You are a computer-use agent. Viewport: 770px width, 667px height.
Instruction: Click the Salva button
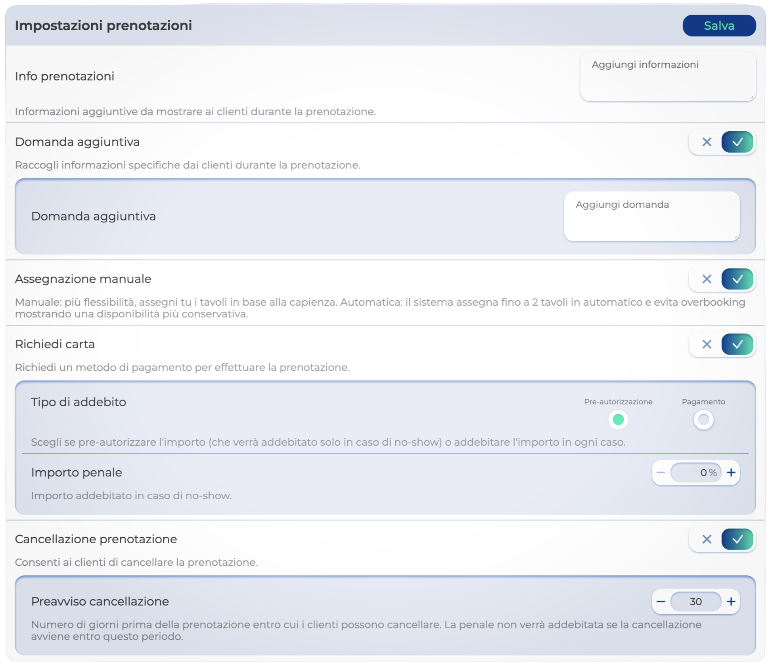pyautogui.click(x=718, y=26)
